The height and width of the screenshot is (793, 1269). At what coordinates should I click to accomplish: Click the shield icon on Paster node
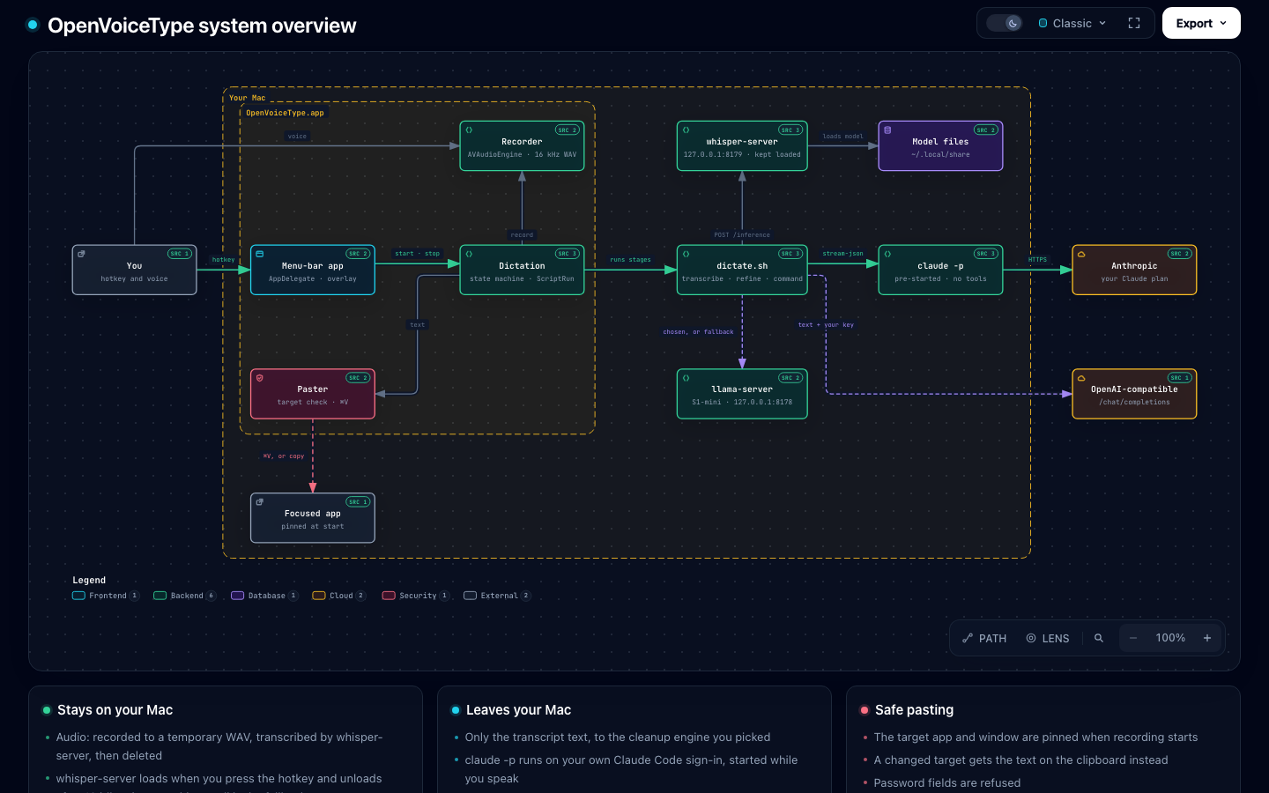point(259,377)
